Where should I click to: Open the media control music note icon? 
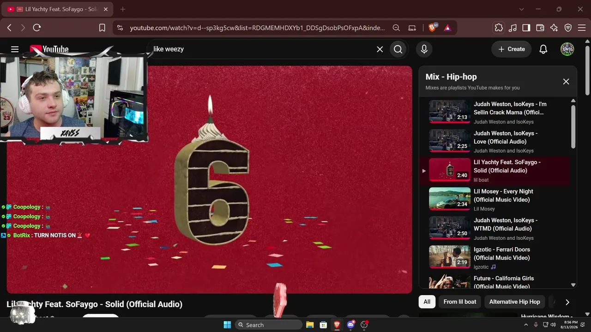point(513,28)
